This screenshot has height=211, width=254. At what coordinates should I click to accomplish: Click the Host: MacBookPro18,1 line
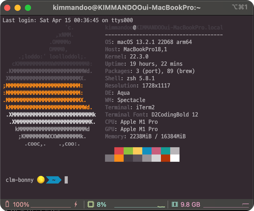point(136,49)
